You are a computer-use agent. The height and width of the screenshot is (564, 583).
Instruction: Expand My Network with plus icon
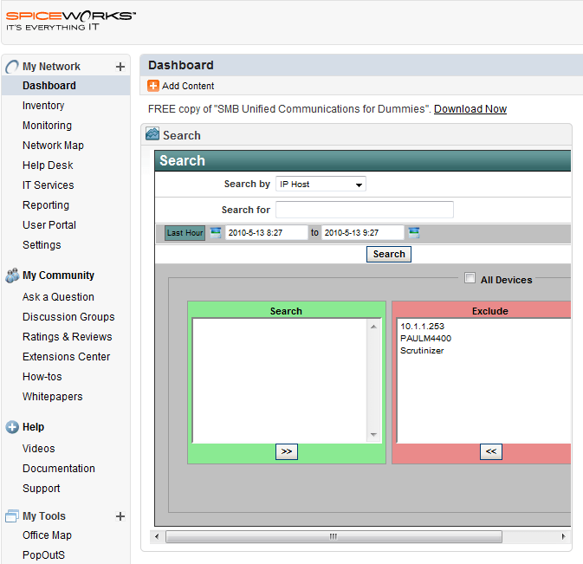click(x=120, y=67)
